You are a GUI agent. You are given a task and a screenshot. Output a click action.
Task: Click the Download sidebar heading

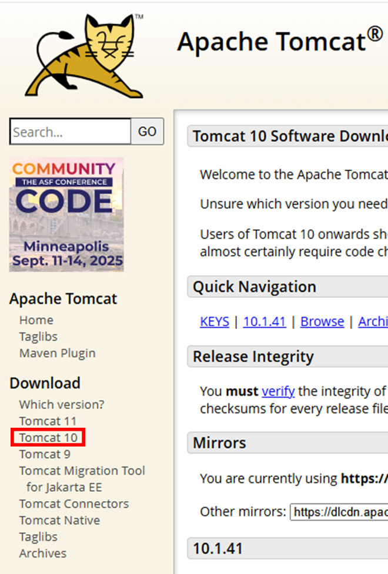point(45,383)
